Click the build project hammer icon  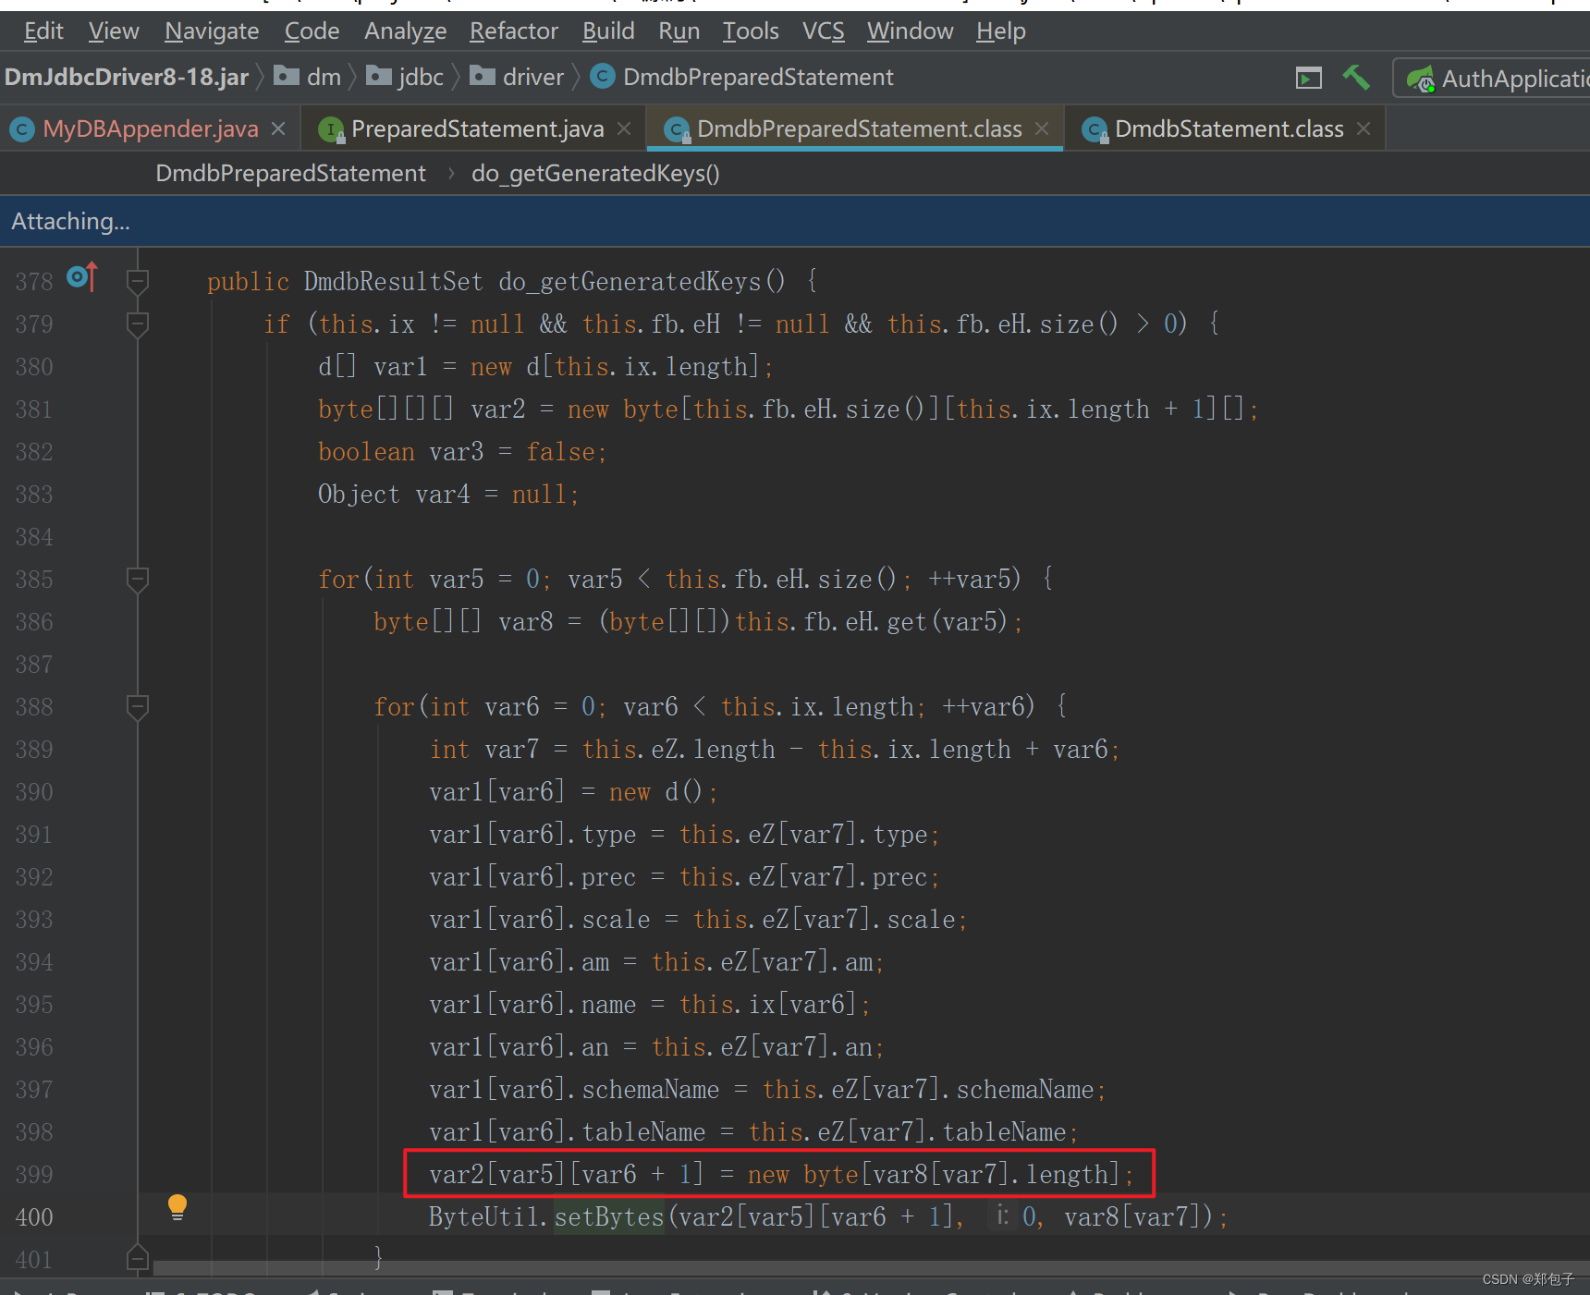coord(1356,78)
